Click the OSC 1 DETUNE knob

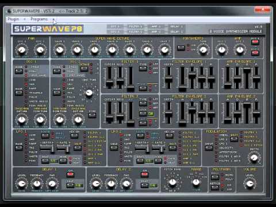tap(22, 120)
